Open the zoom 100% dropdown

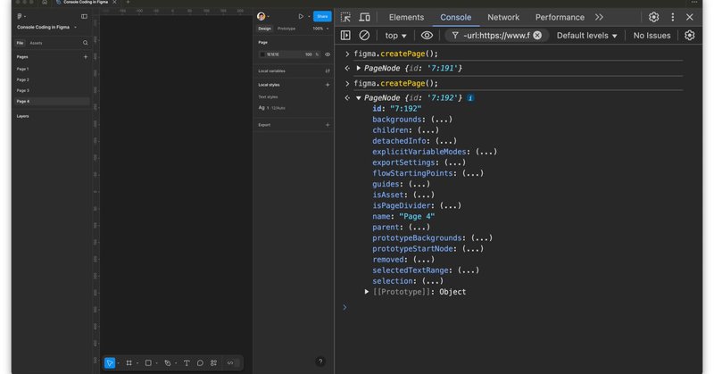(x=320, y=29)
